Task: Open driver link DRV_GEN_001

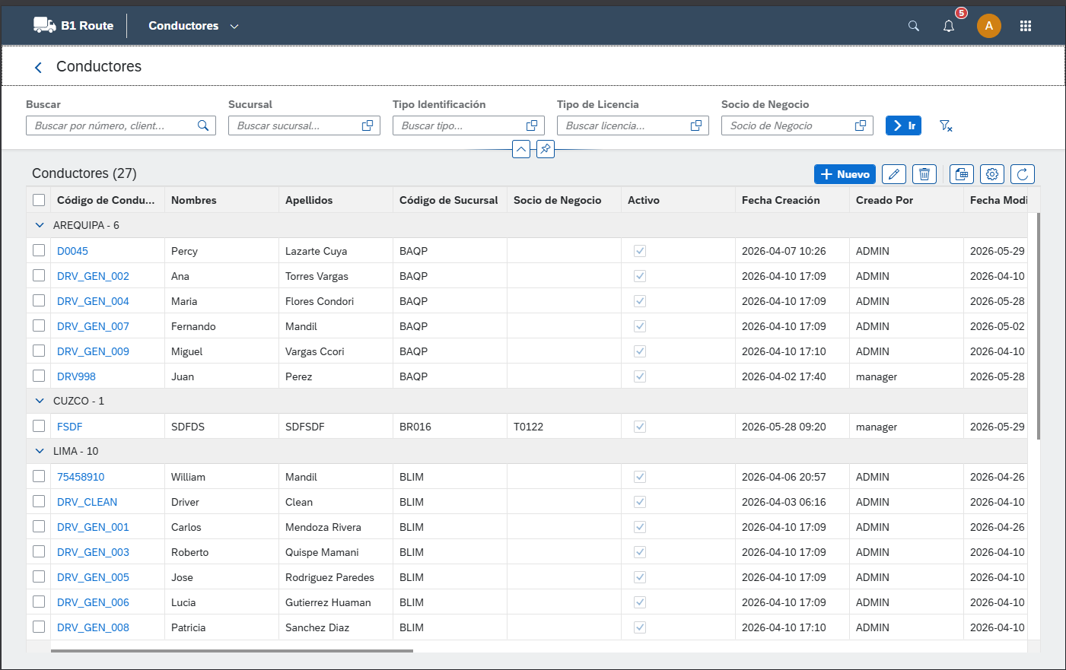Action: (93, 527)
